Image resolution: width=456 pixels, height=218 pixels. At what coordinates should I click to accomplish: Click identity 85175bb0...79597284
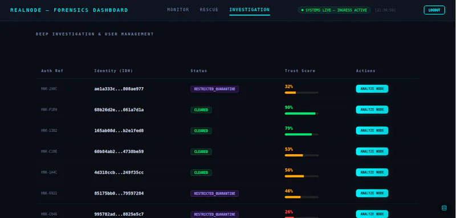coord(119,194)
